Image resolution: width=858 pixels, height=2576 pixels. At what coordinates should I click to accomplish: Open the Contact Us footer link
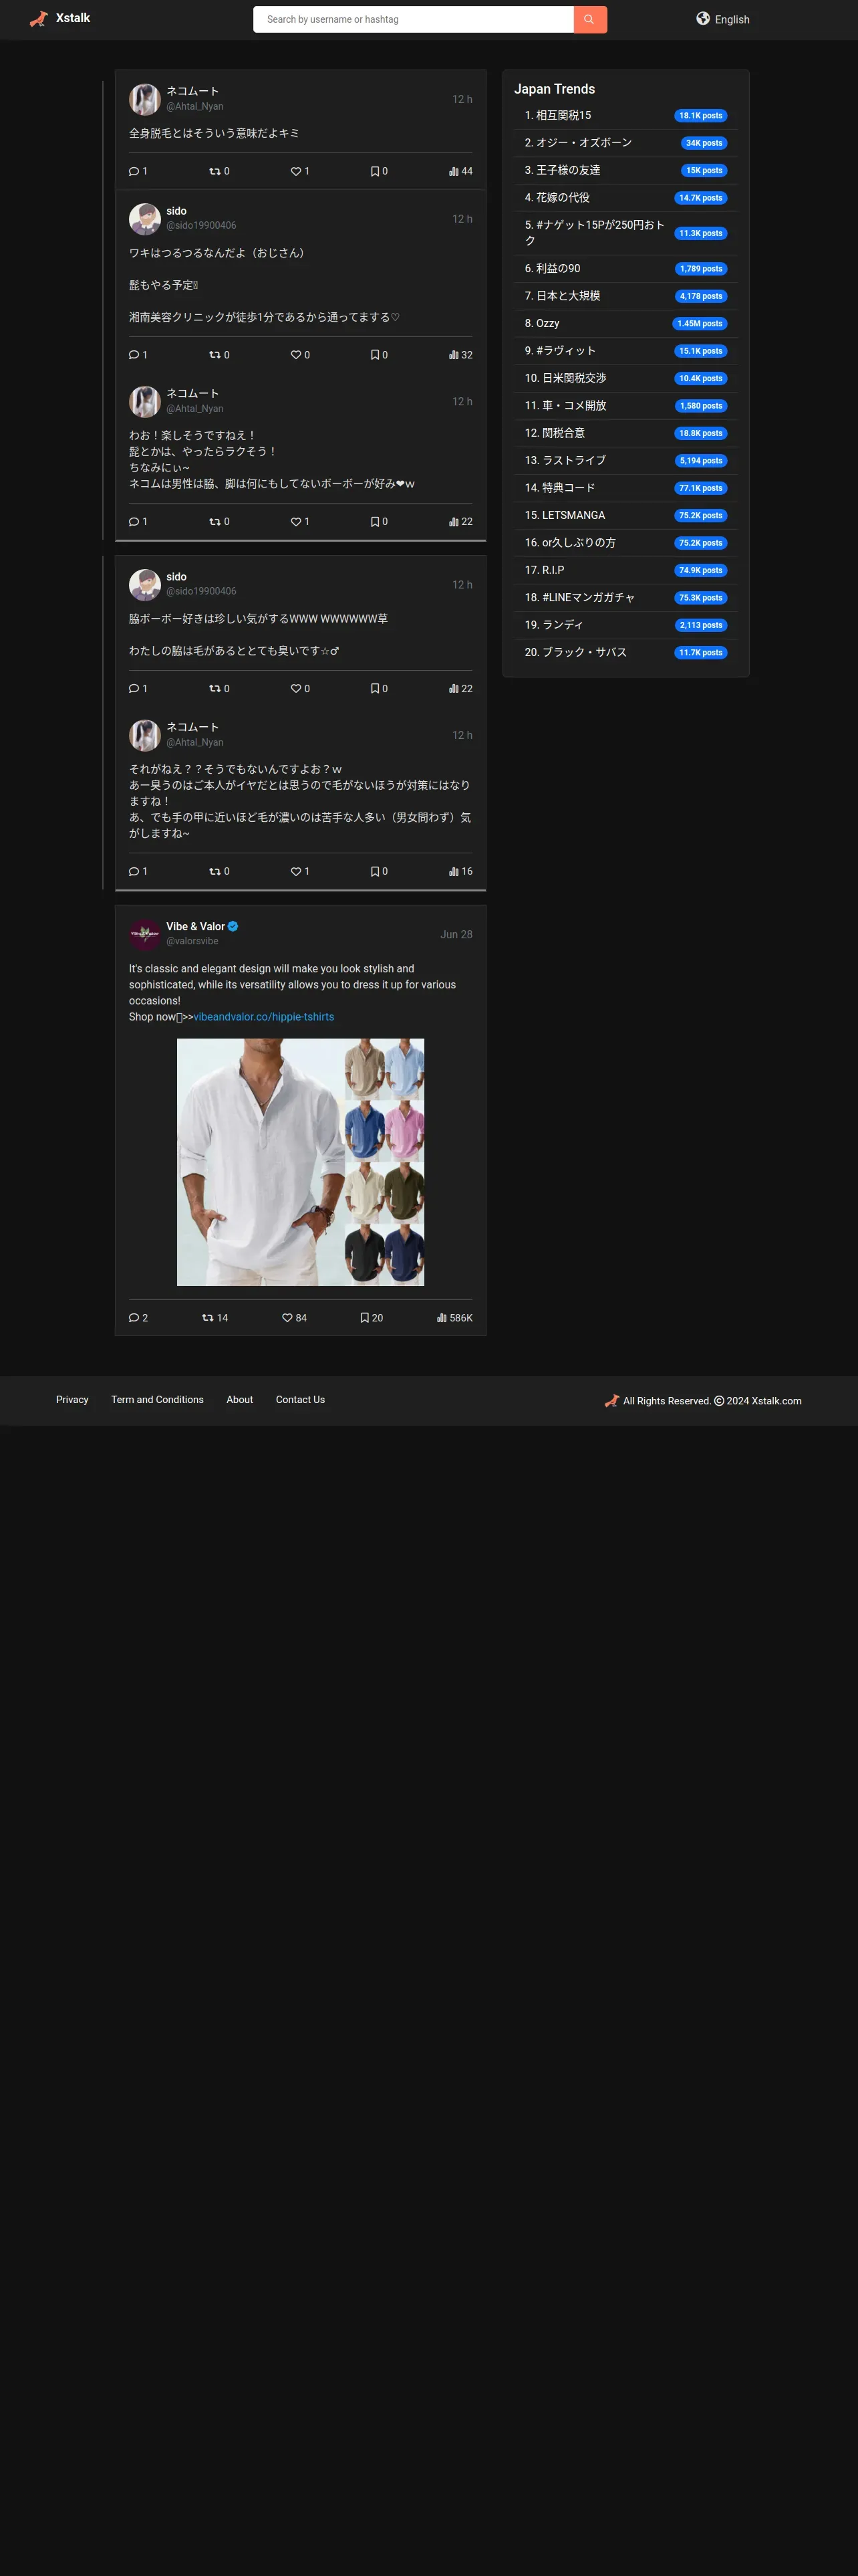coord(301,1400)
